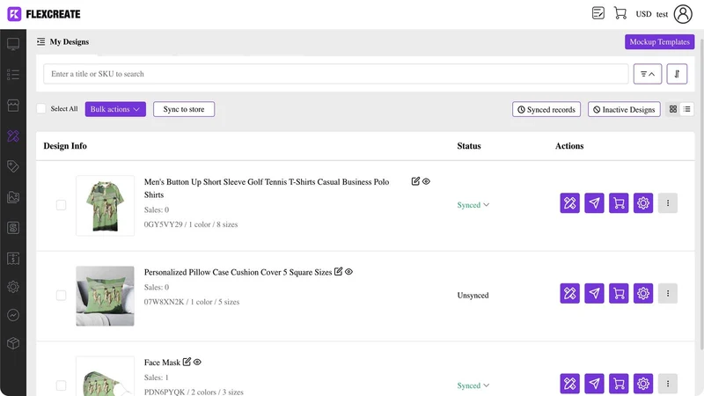Rename Pillow Case title pencil icon
Screen dimensions: 704x396
point(338,271)
